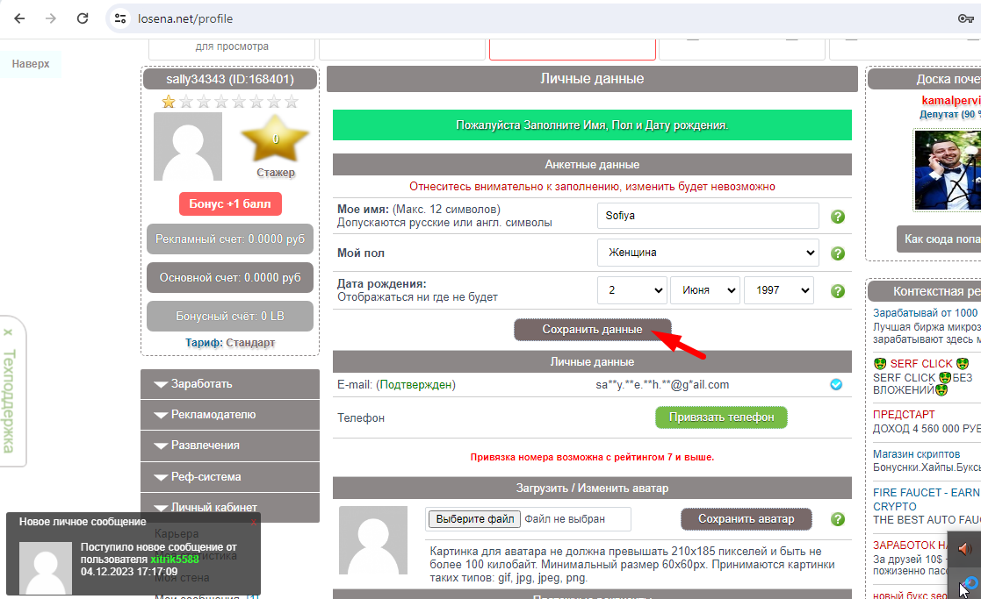The width and height of the screenshot is (981, 599).
Task: Open the gender dropdown showing Женщина
Action: [x=708, y=253]
